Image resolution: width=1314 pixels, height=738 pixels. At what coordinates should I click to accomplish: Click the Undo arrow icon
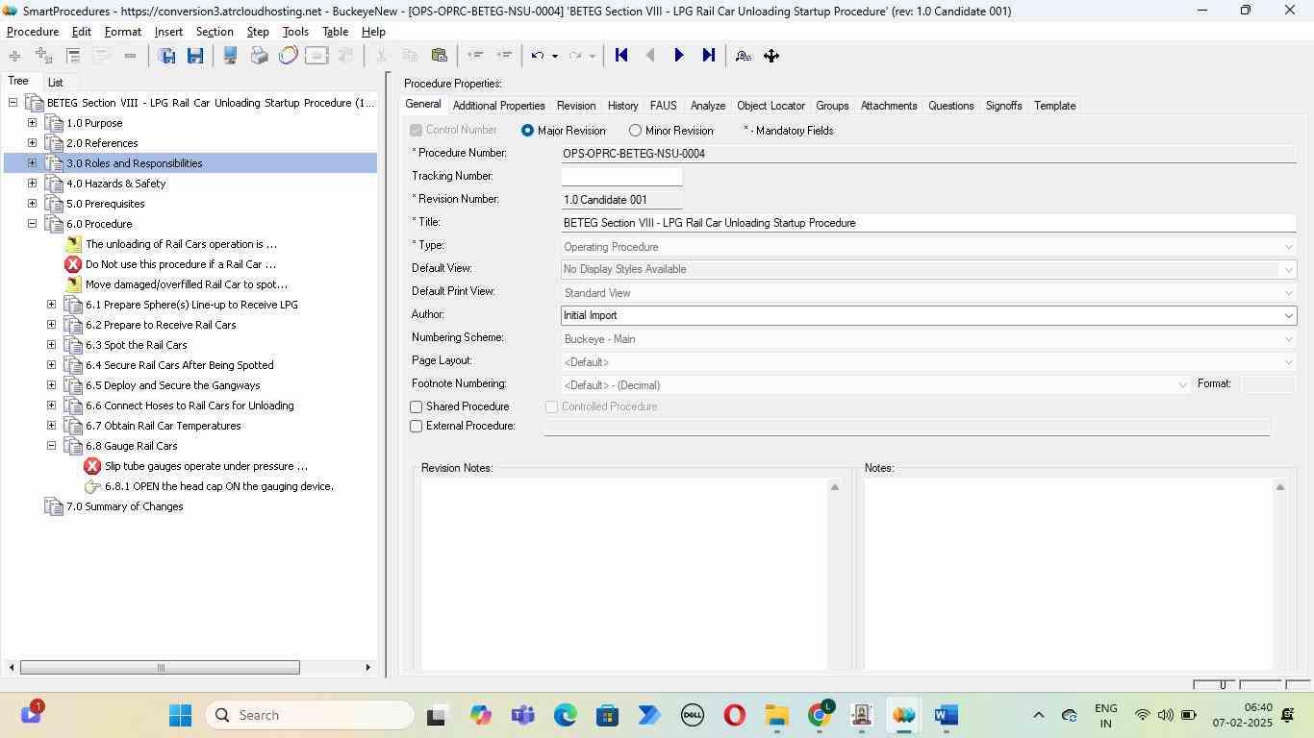pyautogui.click(x=538, y=56)
